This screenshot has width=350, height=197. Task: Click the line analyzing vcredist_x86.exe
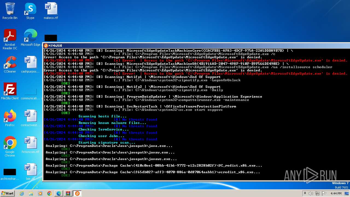153,172
